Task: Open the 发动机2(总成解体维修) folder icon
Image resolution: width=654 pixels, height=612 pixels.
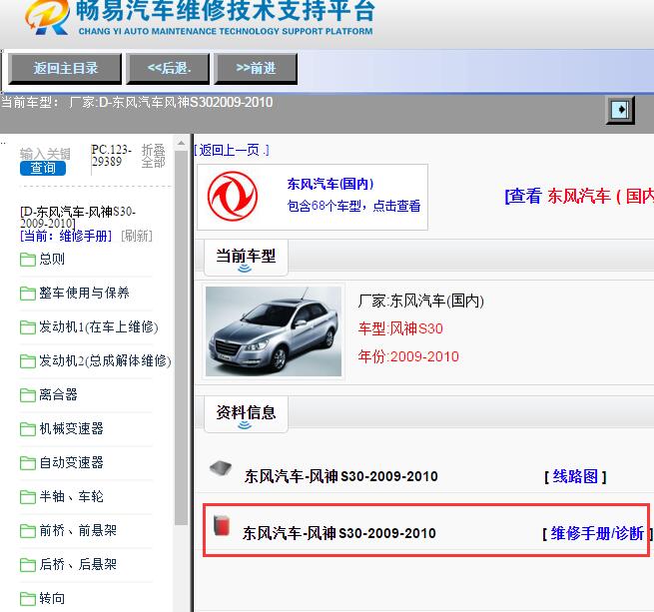Action: 28,361
